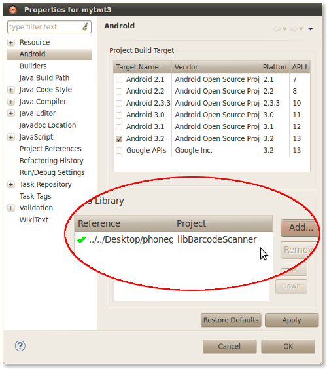327x369 pixels.
Task: Click the Restore Defaults button
Action: click(x=231, y=320)
